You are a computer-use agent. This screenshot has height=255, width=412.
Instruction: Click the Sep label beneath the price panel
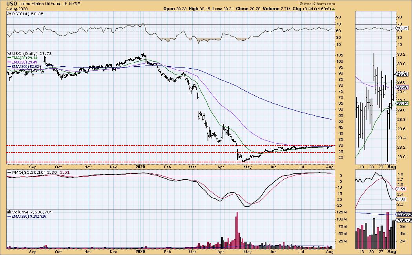point(33,167)
